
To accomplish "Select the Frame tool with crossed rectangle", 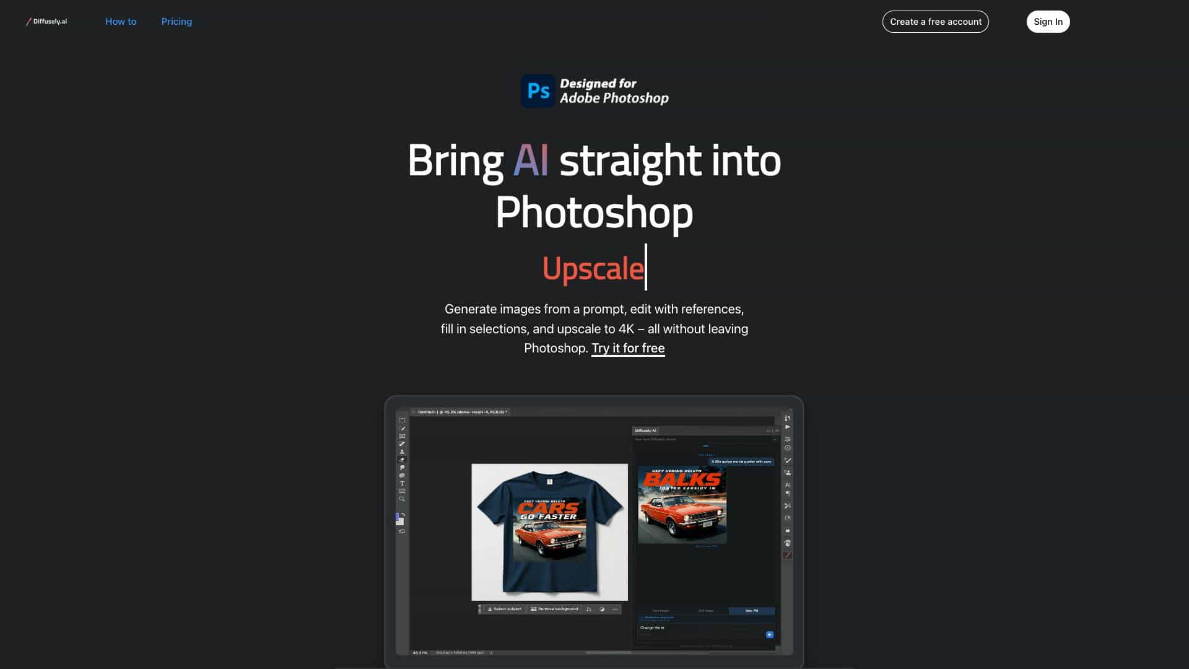I will pyautogui.click(x=402, y=436).
